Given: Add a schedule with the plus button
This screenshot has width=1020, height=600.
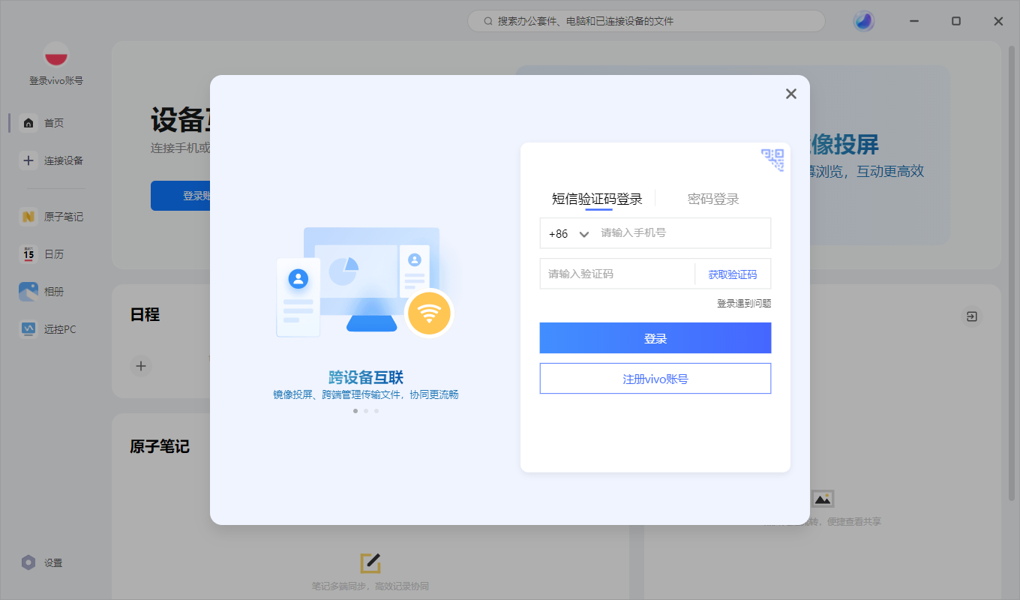Looking at the screenshot, I should click(140, 366).
